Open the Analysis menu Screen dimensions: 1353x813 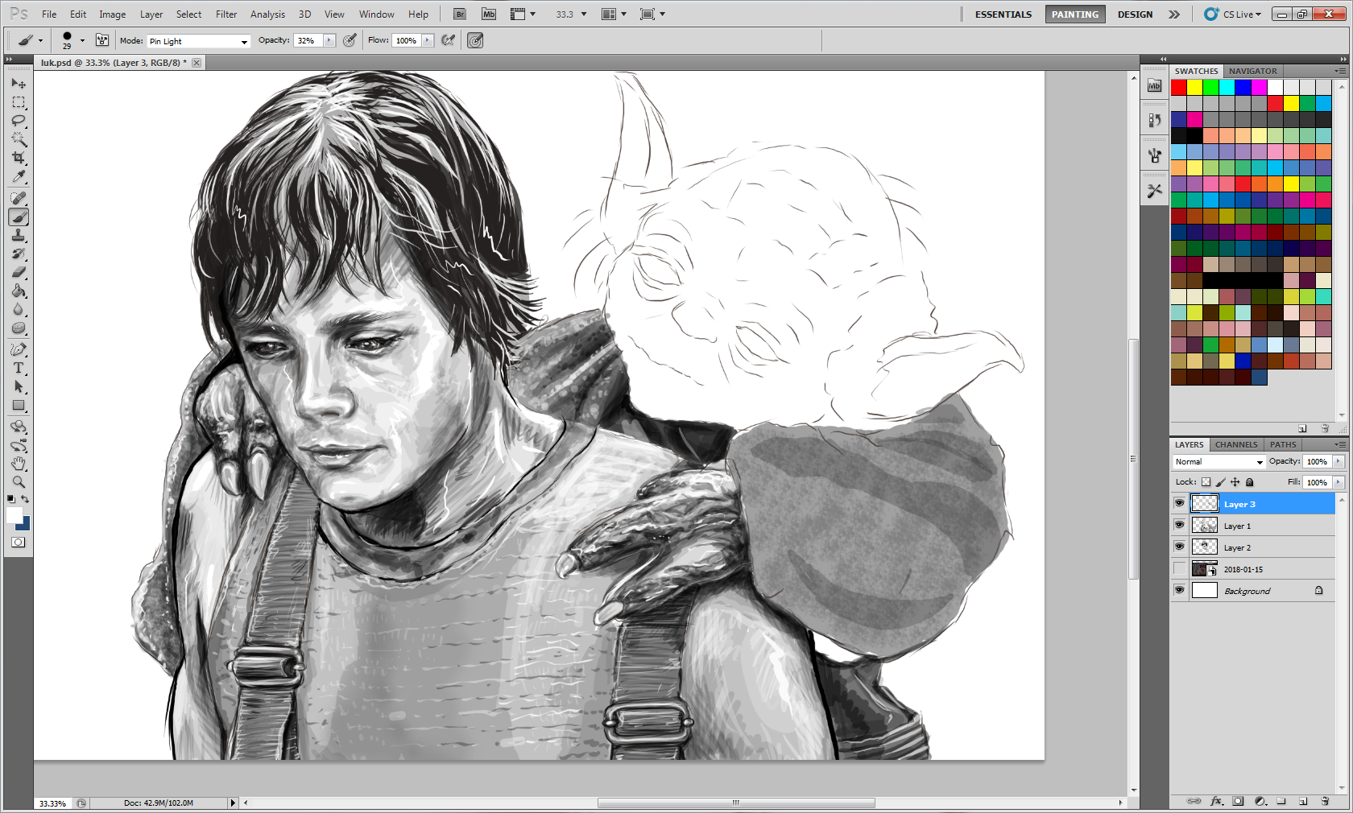click(x=267, y=14)
